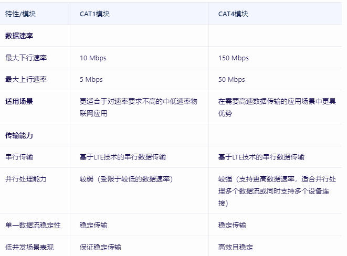Click the 传输能力 section heading
Screen dimensions: 347x256
[20, 135]
